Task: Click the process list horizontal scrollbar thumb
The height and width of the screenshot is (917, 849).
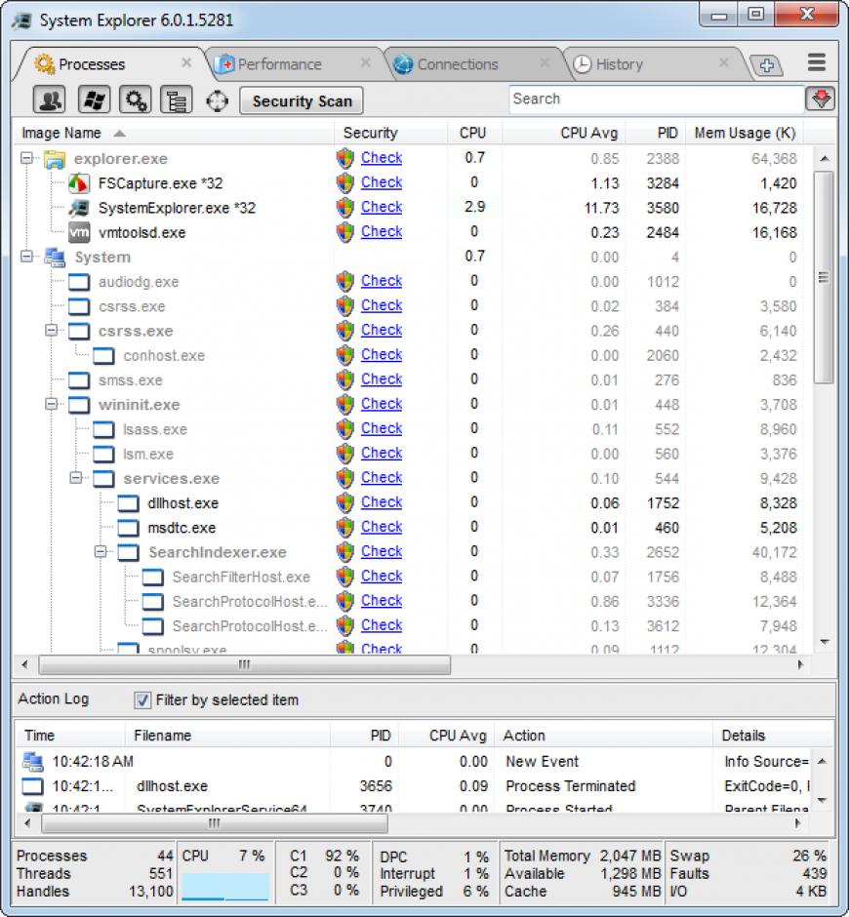Action: pos(245,664)
